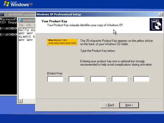The height and width of the screenshot is (123, 164).
Task: Focus the third Product Key field
Action: coord(98,79)
